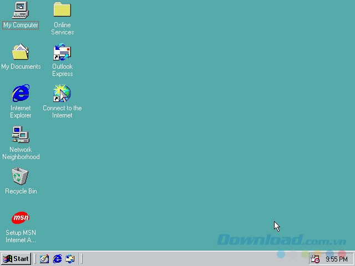Launch Outlook Express from Quick Launch
This screenshot has width=355, height=266.
click(x=70, y=259)
